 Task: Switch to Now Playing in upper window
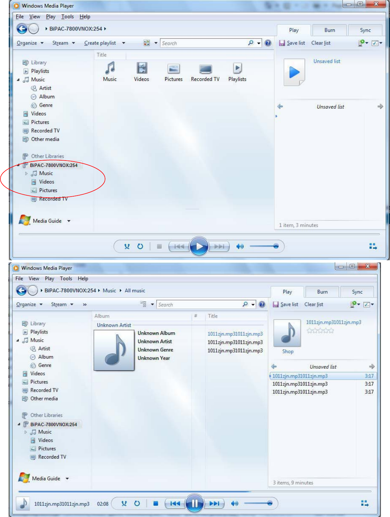pyautogui.click(x=373, y=246)
